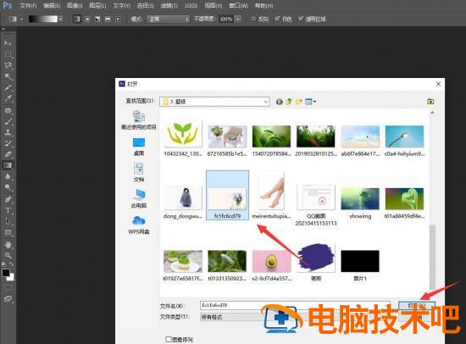Click the background color swatch
The image size is (466, 344).
11,278
